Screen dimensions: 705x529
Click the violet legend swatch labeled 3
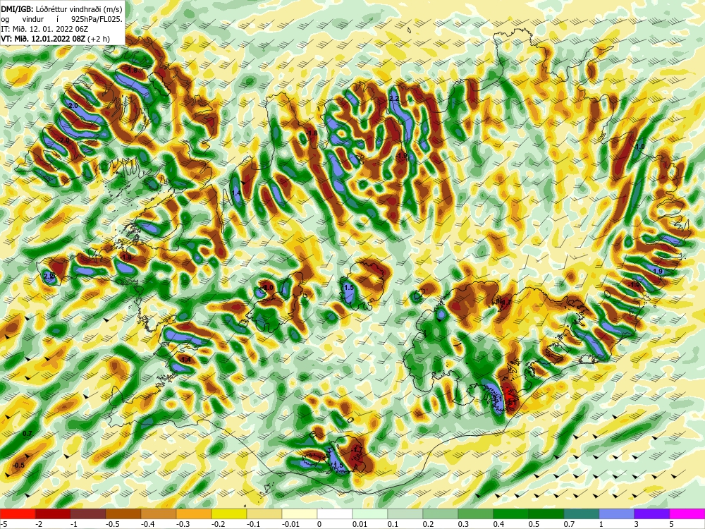click(x=652, y=514)
